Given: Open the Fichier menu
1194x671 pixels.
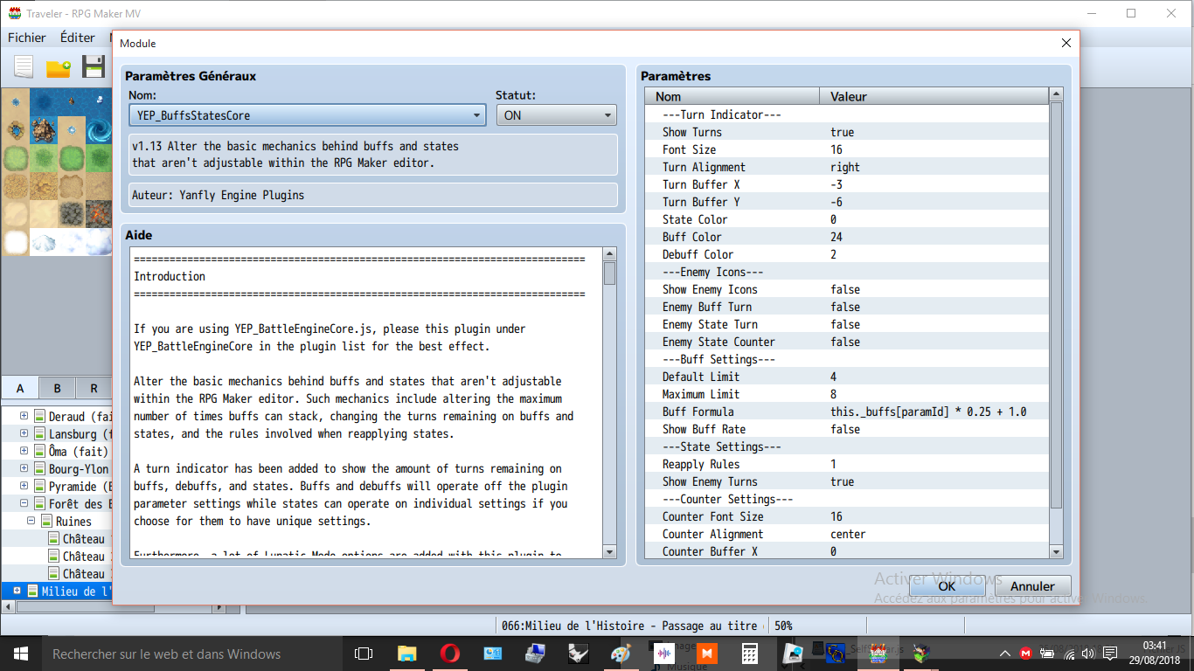Looking at the screenshot, I should click(x=27, y=38).
